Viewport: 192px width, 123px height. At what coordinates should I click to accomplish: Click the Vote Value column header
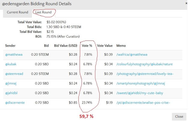coord(105,45)
